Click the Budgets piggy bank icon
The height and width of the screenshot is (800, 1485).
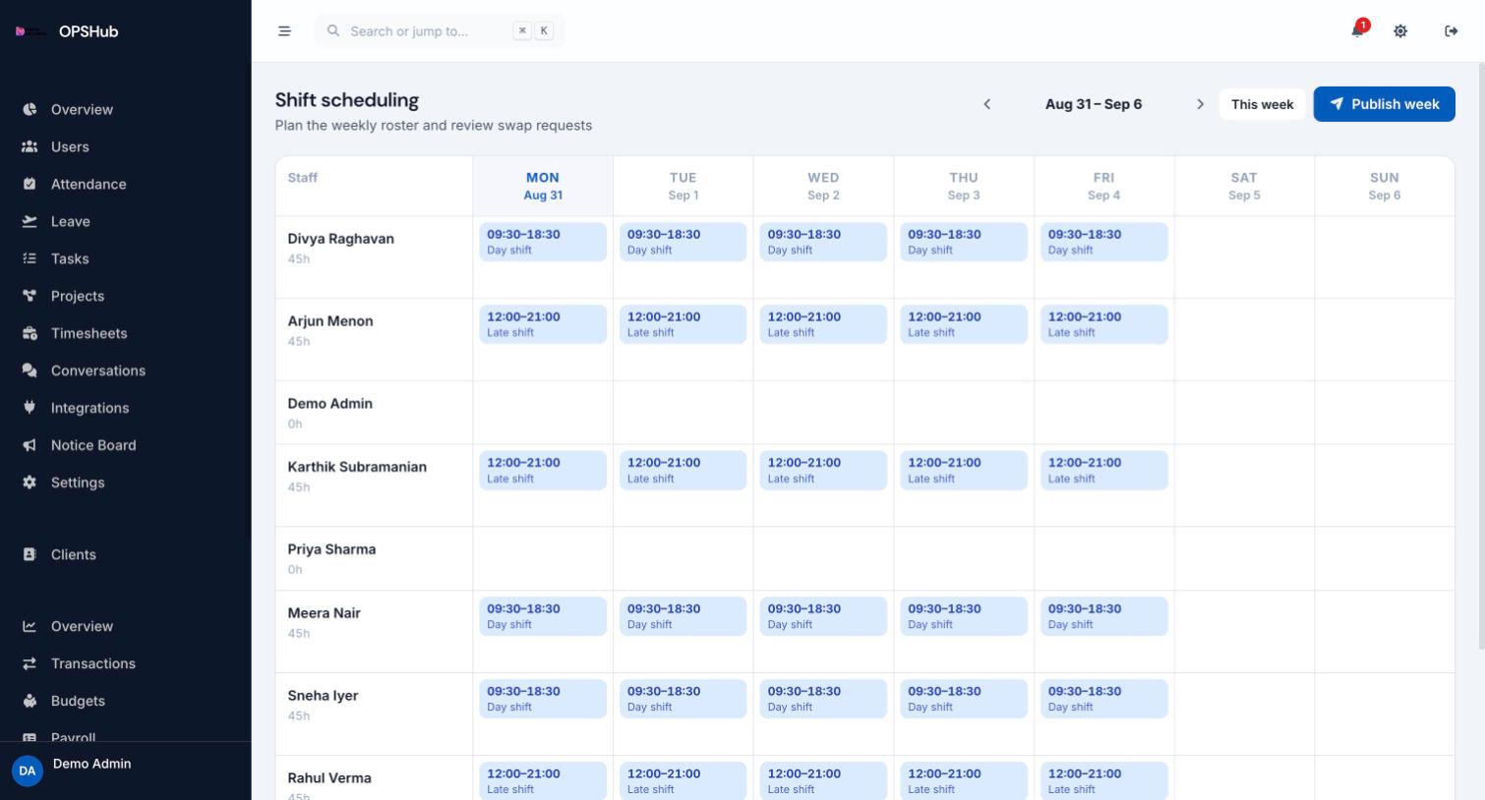tap(30, 701)
